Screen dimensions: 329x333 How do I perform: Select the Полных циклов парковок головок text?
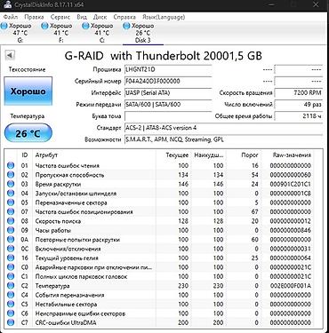(81, 276)
